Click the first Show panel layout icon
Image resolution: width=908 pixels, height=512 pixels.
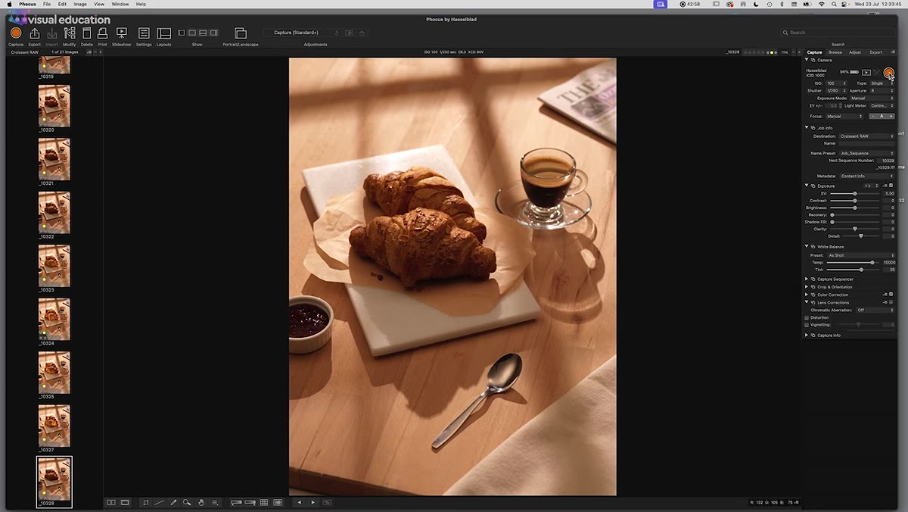[x=182, y=33]
